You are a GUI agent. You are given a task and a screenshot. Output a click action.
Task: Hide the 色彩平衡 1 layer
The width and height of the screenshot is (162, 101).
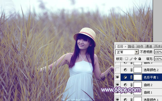(117, 77)
